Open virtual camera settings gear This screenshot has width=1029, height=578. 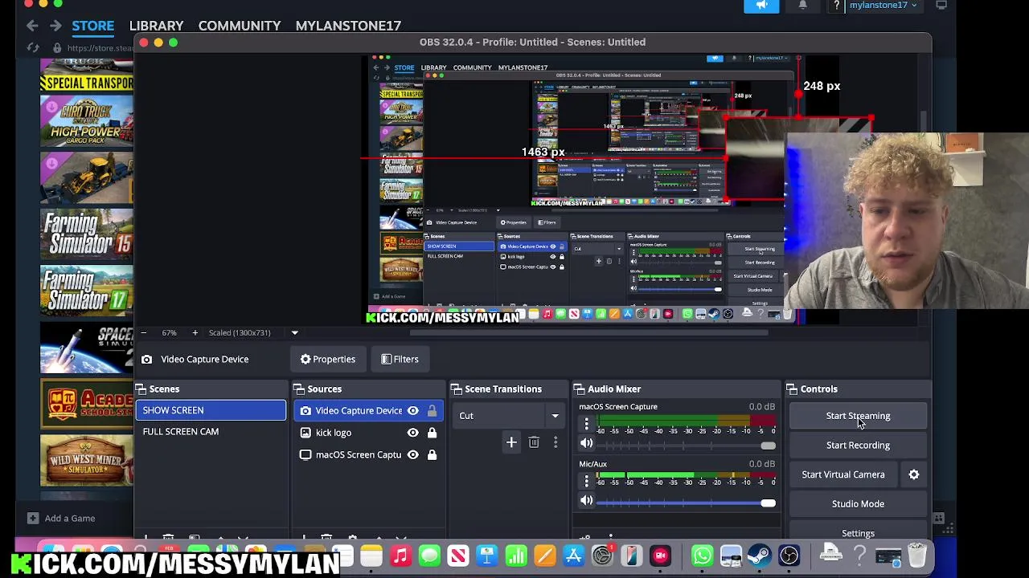click(x=914, y=474)
